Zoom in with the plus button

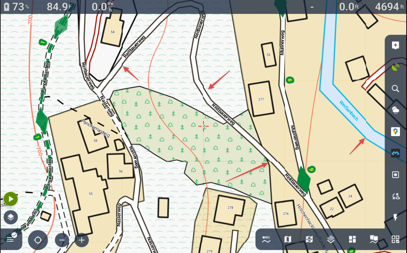click(x=81, y=240)
